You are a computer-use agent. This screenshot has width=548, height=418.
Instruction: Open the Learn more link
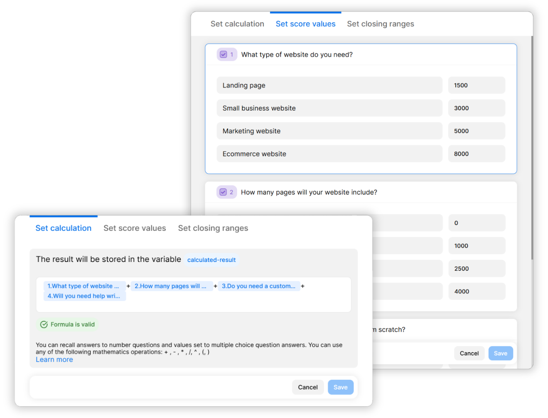coord(54,359)
